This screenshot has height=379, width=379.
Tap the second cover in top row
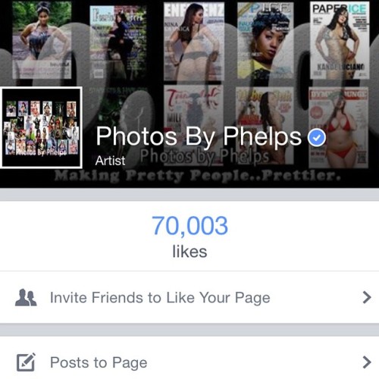tap(118, 42)
